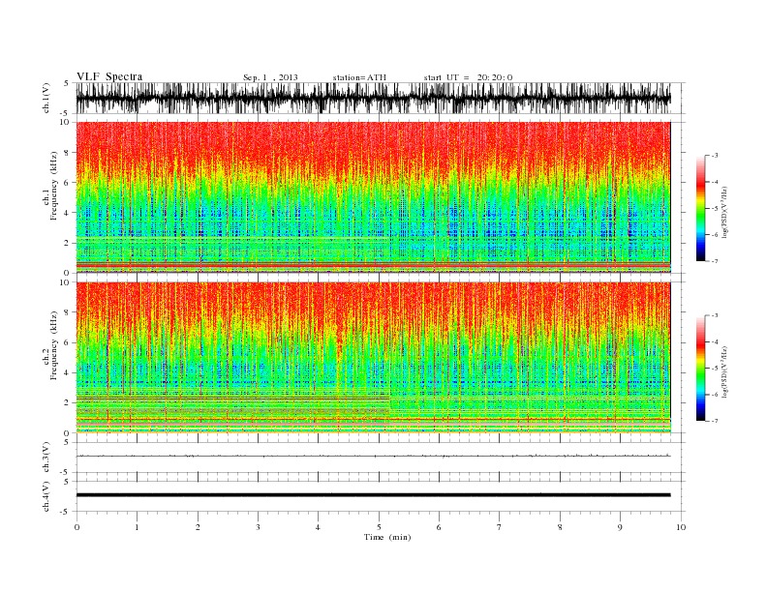Screen dimensions: 767x592
Task: Click the ch.1 PSD color bar
Action: tap(700, 208)
